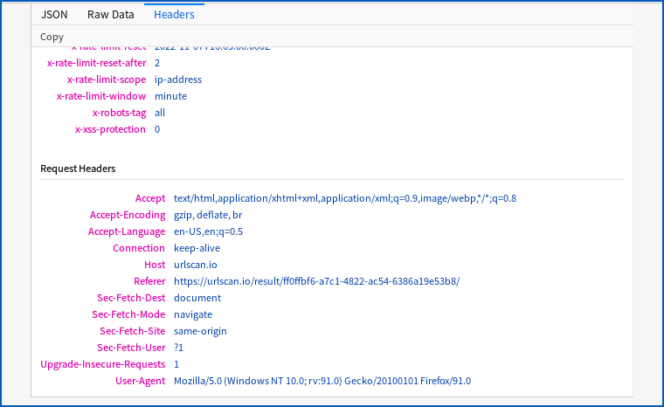The width and height of the screenshot is (664, 407).
Task: Select the Upgrade-Insecure-Requests header name
Action: (103, 364)
